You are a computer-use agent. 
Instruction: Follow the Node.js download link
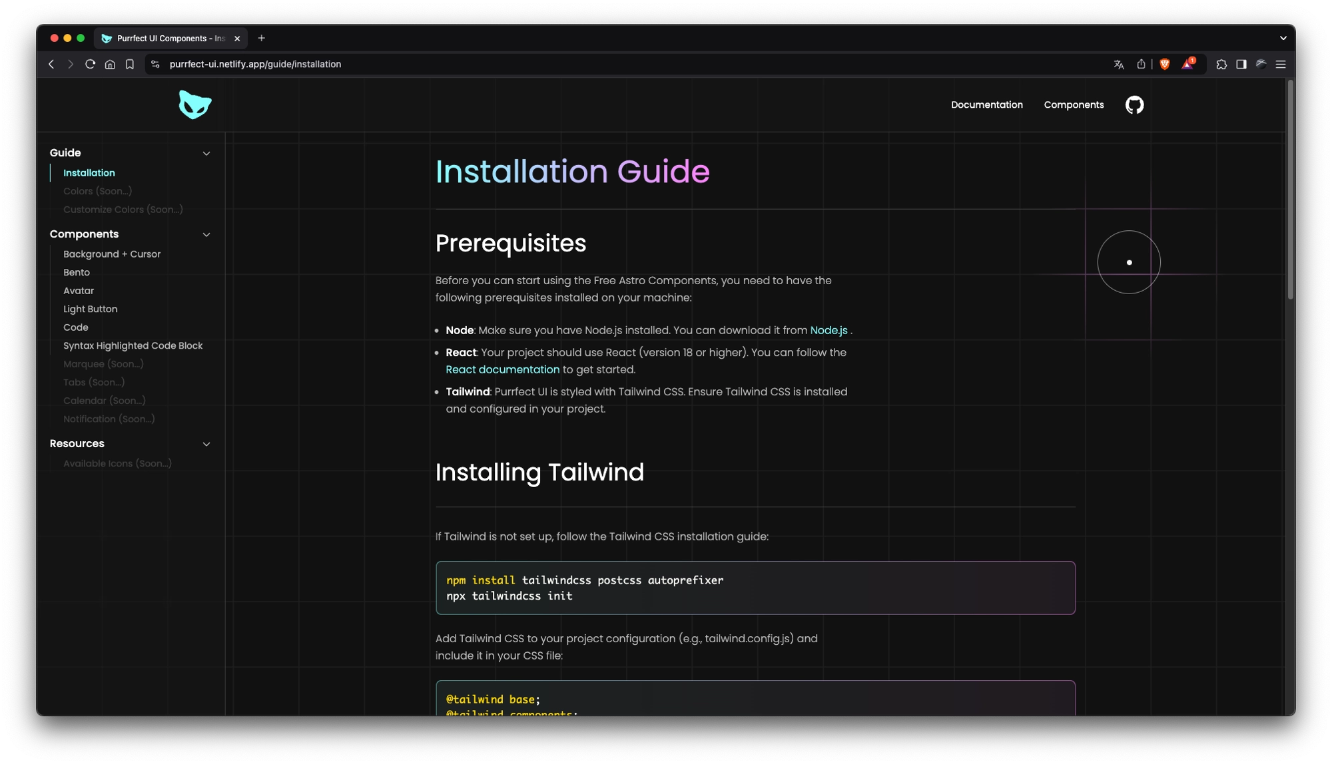click(x=829, y=331)
